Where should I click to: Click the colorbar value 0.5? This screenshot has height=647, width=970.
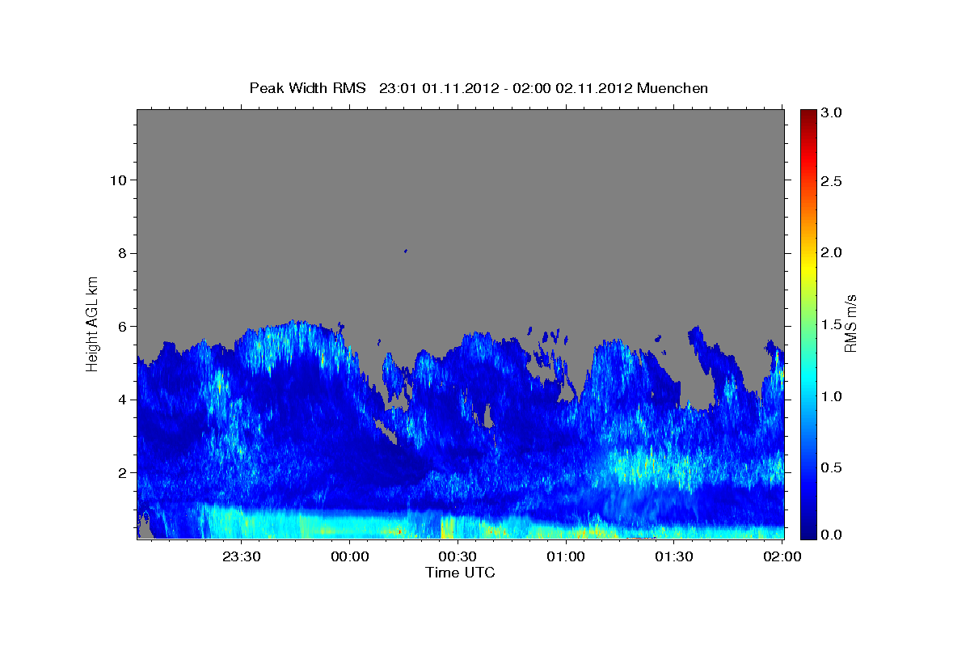pyautogui.click(x=833, y=467)
